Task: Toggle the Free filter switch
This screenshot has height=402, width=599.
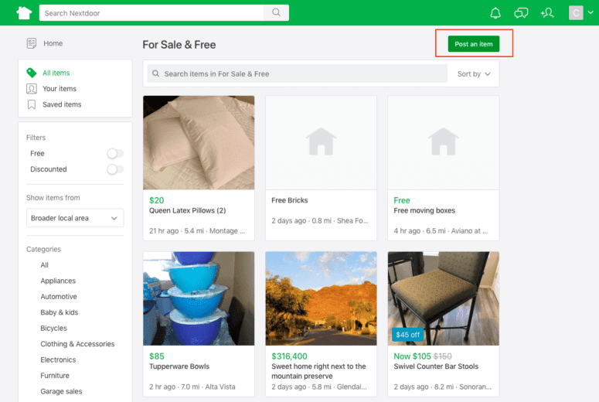Action: (115, 154)
